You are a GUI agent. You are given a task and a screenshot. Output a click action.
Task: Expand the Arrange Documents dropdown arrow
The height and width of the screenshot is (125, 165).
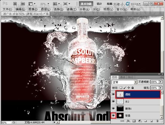59,4
